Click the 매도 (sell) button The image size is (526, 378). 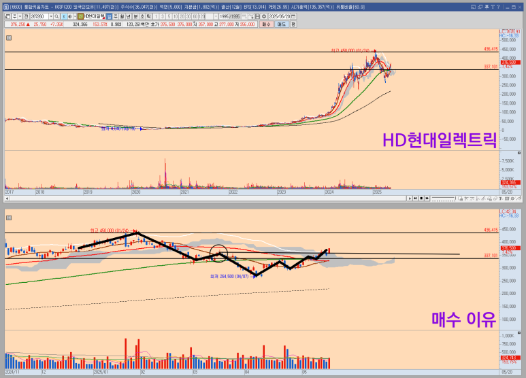tap(282, 24)
